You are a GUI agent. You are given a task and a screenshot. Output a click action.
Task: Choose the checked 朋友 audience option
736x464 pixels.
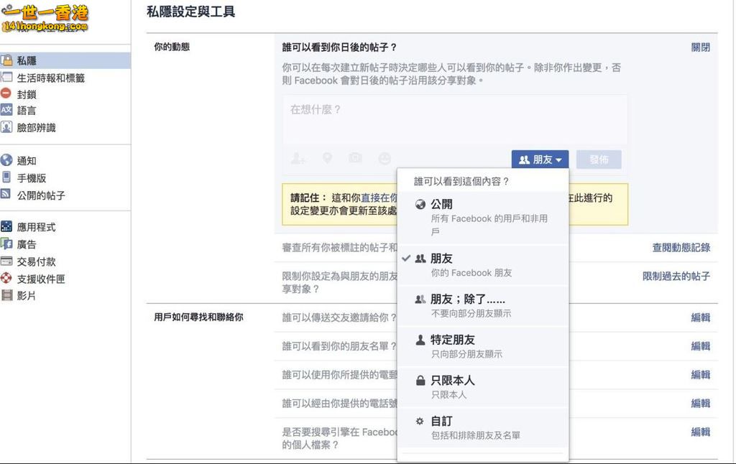click(x=483, y=265)
